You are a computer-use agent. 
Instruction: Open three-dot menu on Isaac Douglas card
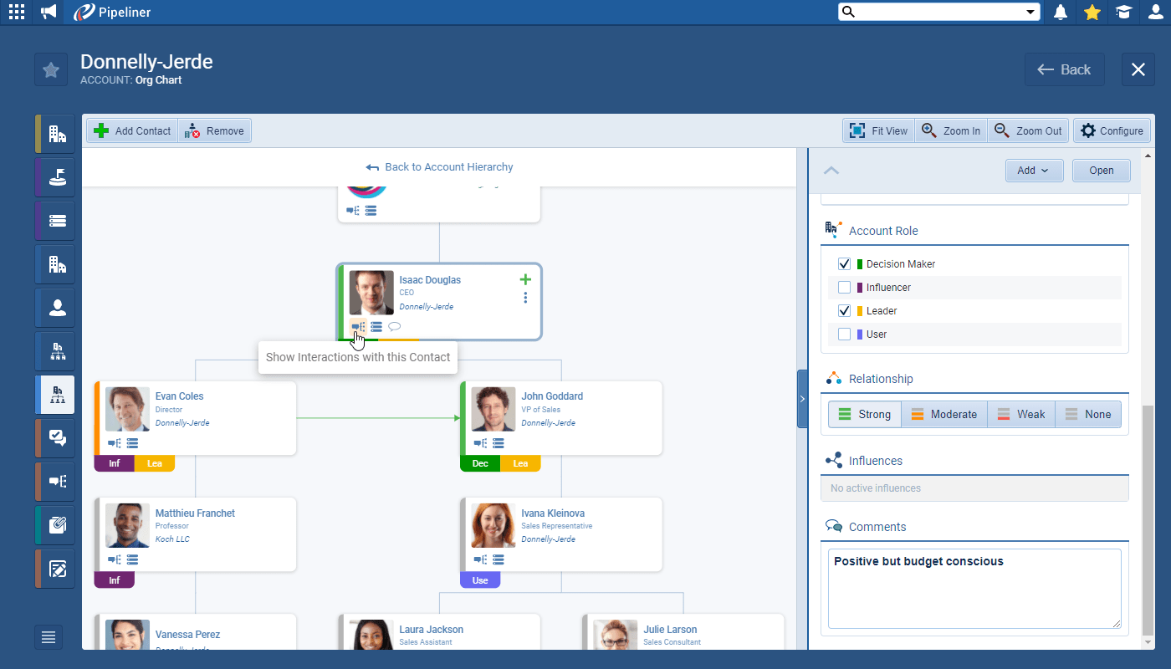525,298
